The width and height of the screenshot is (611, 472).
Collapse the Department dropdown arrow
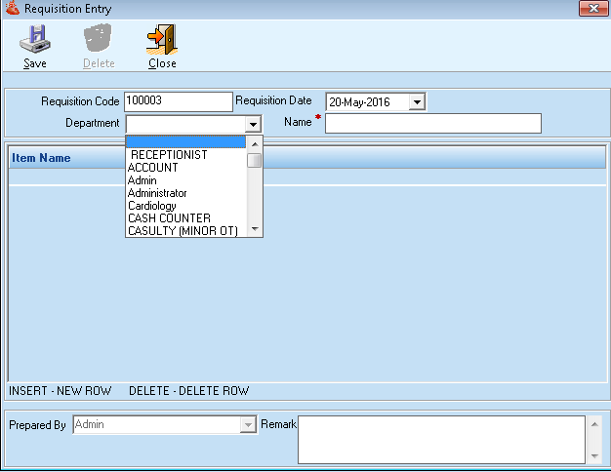[253, 124]
